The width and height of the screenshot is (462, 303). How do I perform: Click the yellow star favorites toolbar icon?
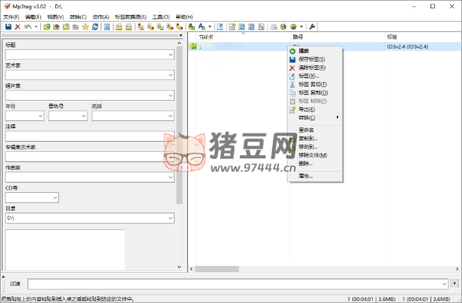point(85,27)
